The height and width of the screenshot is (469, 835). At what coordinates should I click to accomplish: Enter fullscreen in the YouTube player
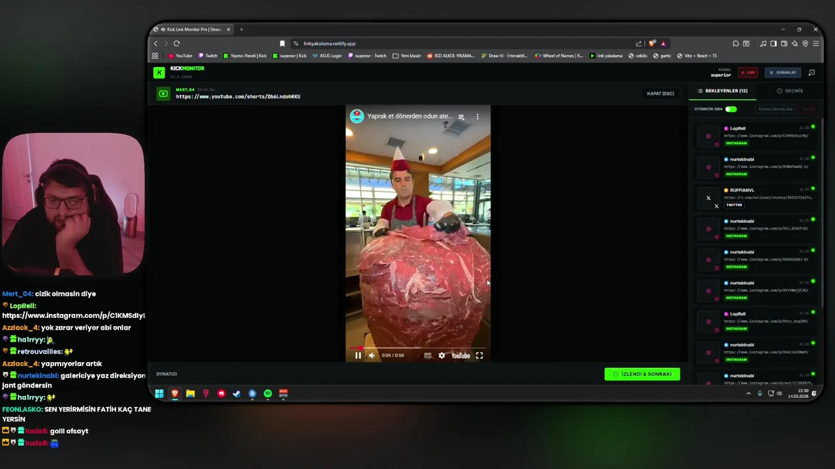(479, 356)
